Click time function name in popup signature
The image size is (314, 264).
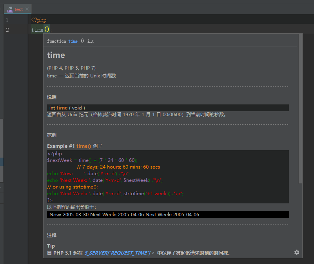click(x=73, y=41)
